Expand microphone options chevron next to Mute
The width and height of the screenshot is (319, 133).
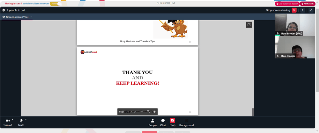26,119
